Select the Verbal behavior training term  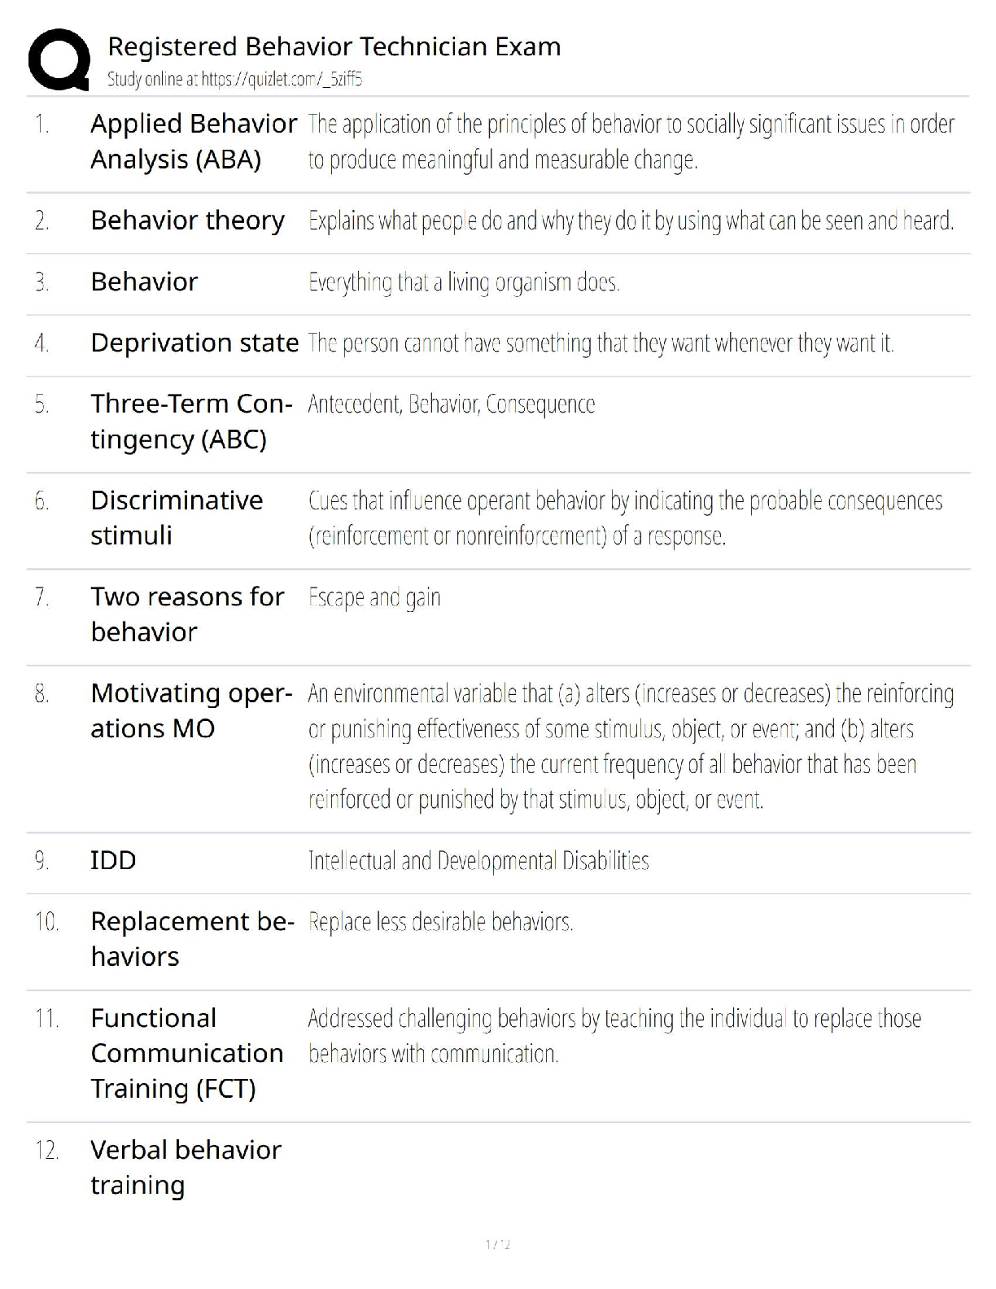pos(186,1167)
